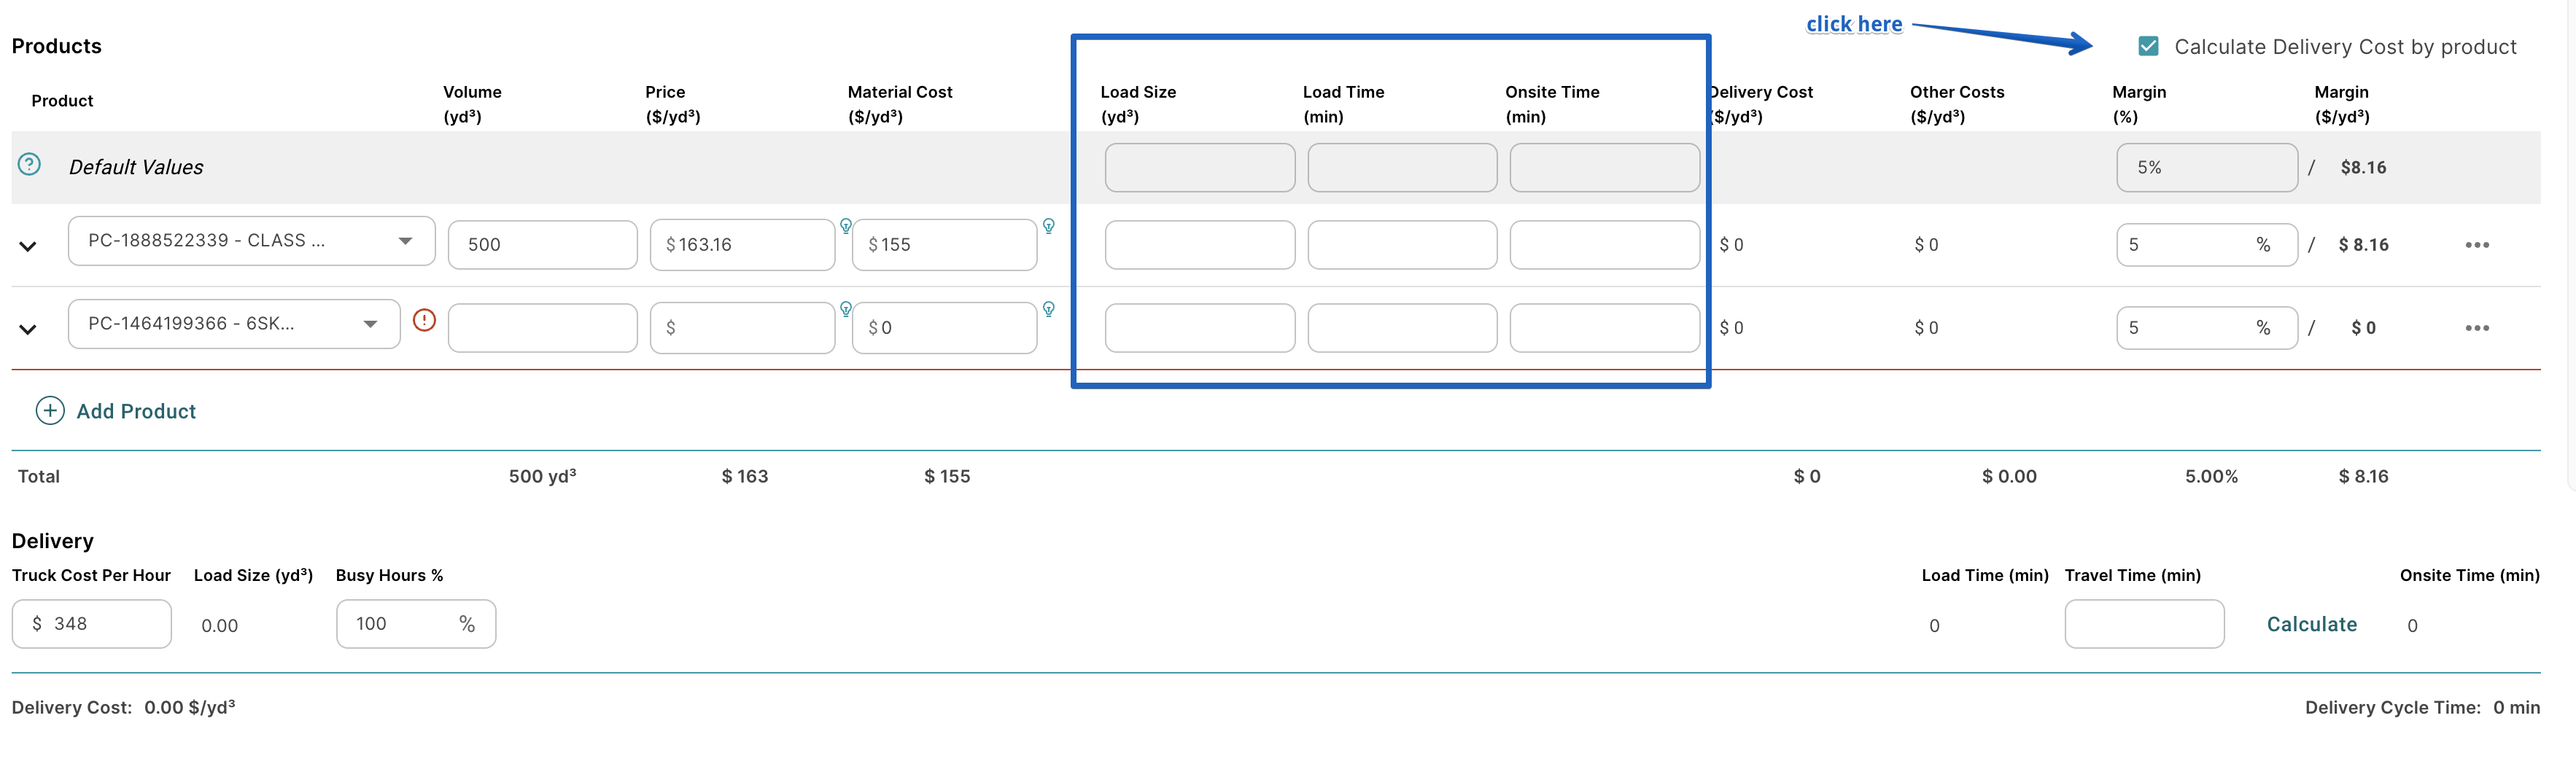Viewport: 2576px width, 761px height.
Task: Click the Calculate travel time link
Action: (x=2311, y=624)
